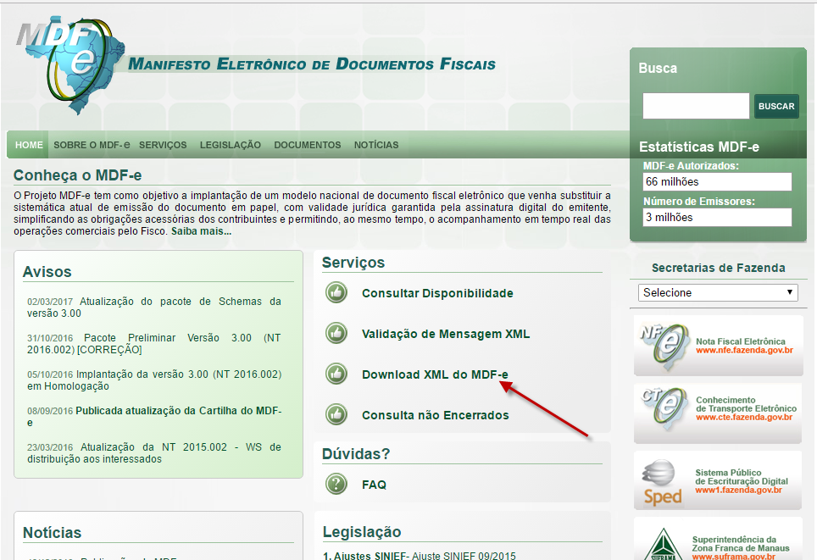This screenshot has width=817, height=560.
Task: Open www.suframa.gov.br link
Action: [734, 557]
